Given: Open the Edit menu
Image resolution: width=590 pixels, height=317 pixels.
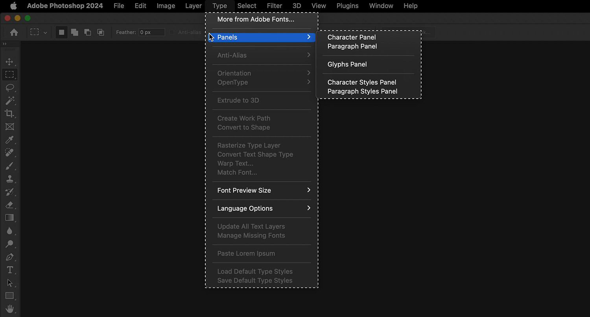Looking at the screenshot, I should tap(140, 5).
